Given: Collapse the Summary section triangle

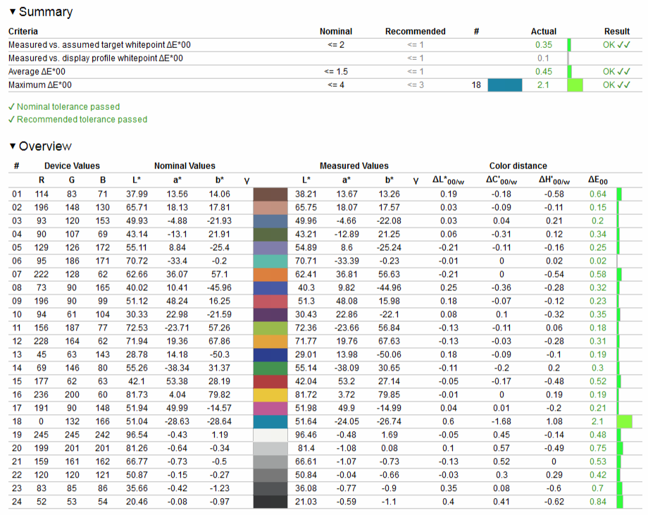Looking at the screenshot, I should coord(13,12).
